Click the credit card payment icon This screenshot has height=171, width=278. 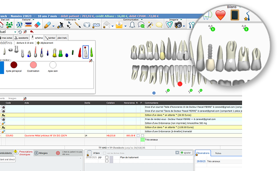(x=28, y=24)
